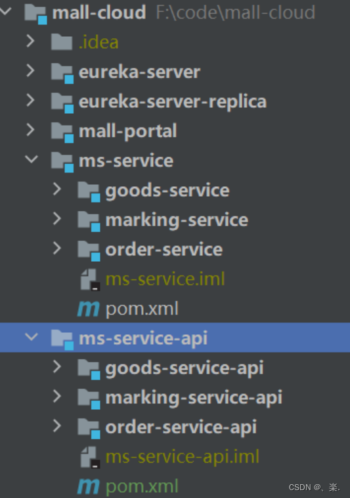The image size is (350, 498).
Task: Select the order-service module
Action: pos(164,250)
